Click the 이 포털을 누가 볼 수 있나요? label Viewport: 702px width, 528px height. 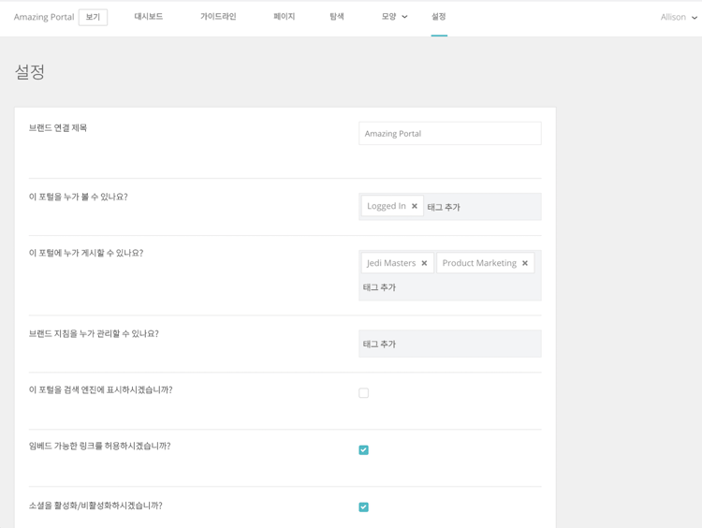79,197
